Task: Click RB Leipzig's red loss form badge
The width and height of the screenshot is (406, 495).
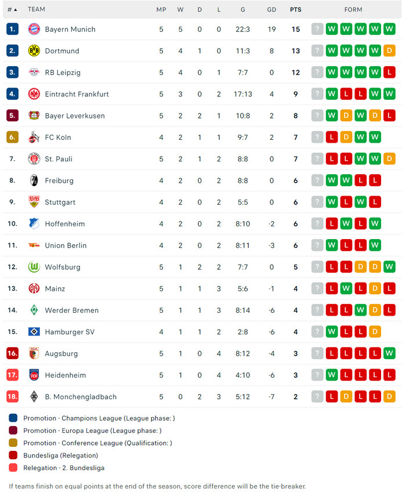Action: (x=389, y=73)
